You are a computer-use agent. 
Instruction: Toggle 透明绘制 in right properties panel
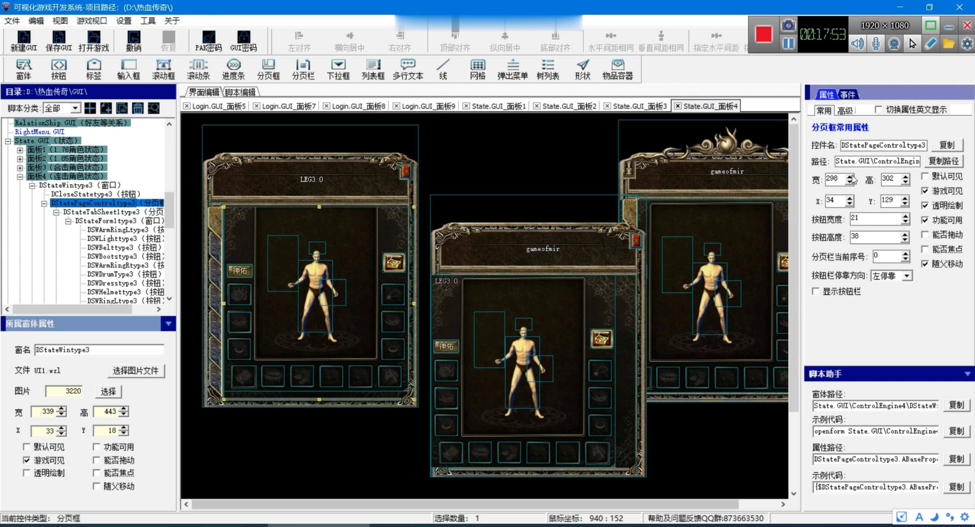click(x=925, y=206)
